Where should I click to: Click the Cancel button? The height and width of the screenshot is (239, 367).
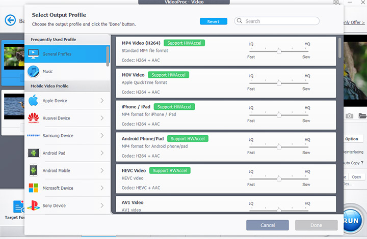[x=268, y=225]
